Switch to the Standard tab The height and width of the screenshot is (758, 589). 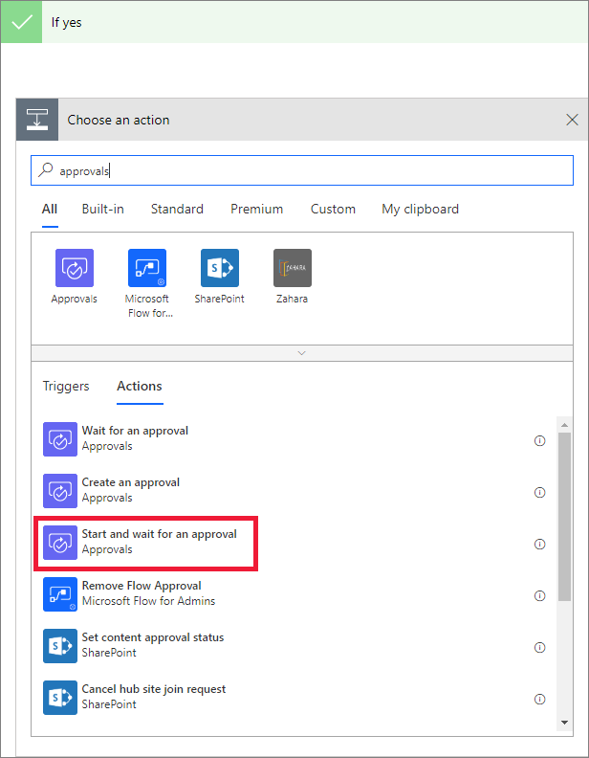tap(177, 210)
